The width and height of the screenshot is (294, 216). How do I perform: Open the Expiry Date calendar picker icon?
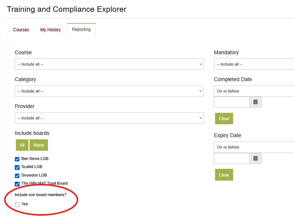point(255,158)
